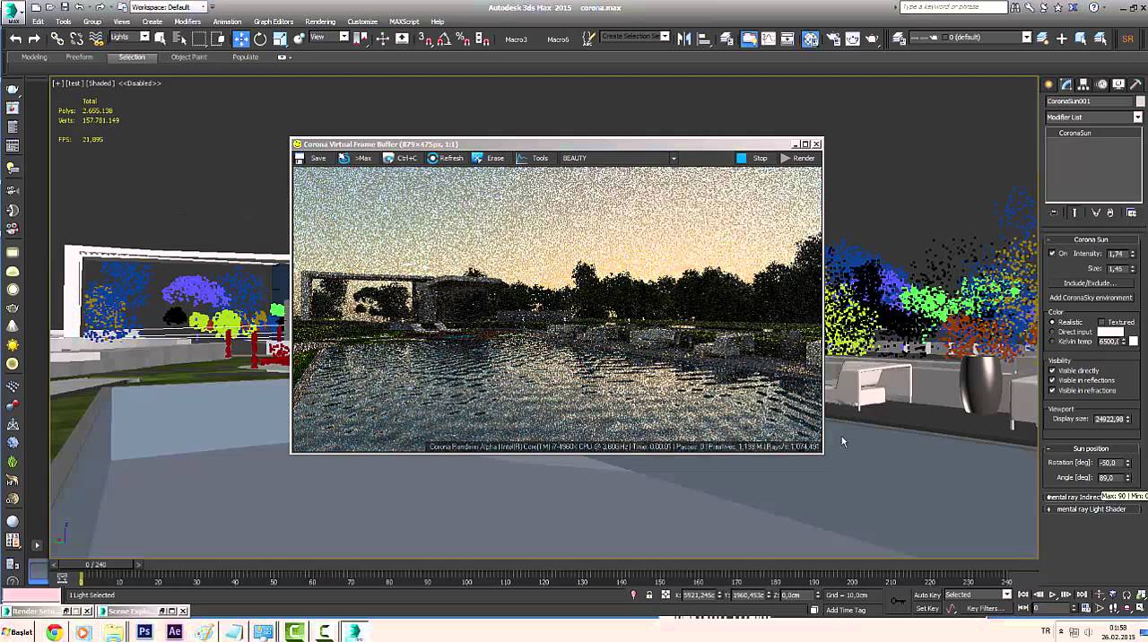The height and width of the screenshot is (642, 1148).
Task: Click the Mirror tool icon
Action: pyautogui.click(x=684, y=39)
